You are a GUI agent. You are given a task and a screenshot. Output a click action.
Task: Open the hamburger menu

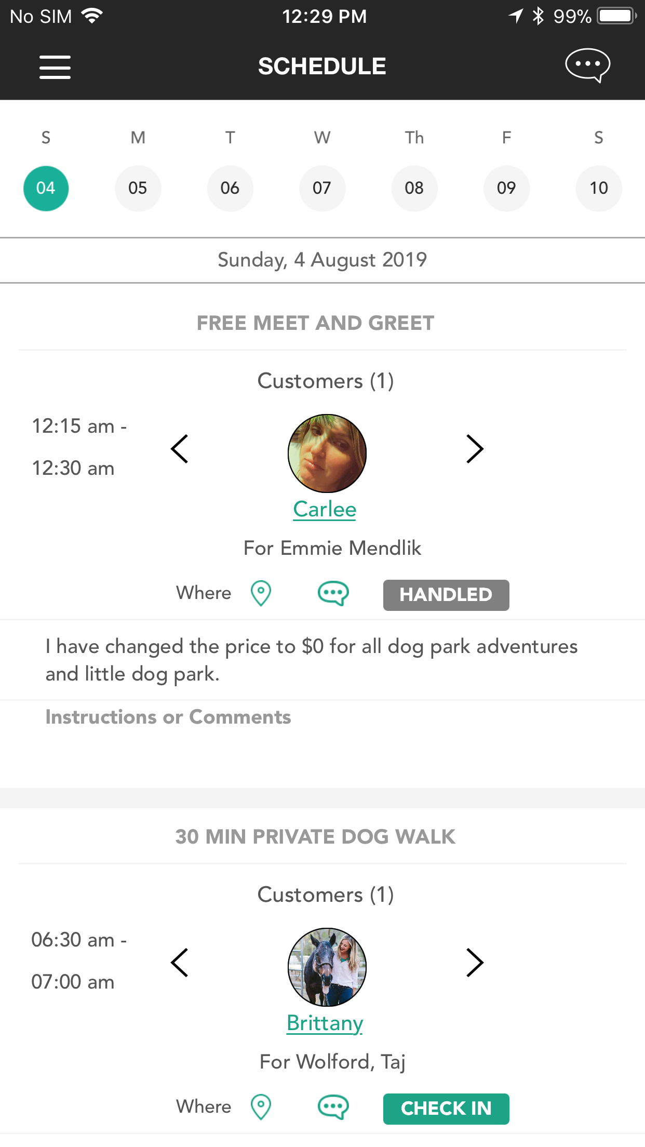pos(55,67)
